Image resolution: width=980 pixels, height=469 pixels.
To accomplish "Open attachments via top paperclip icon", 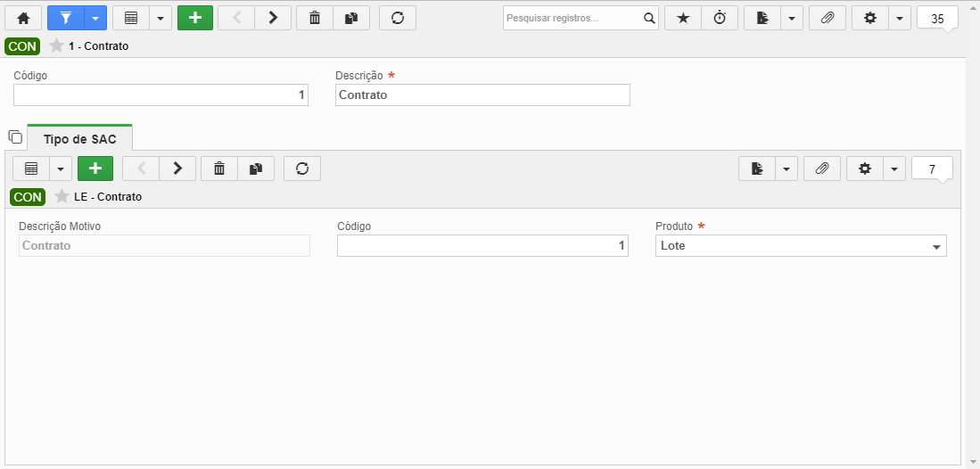I will point(827,18).
